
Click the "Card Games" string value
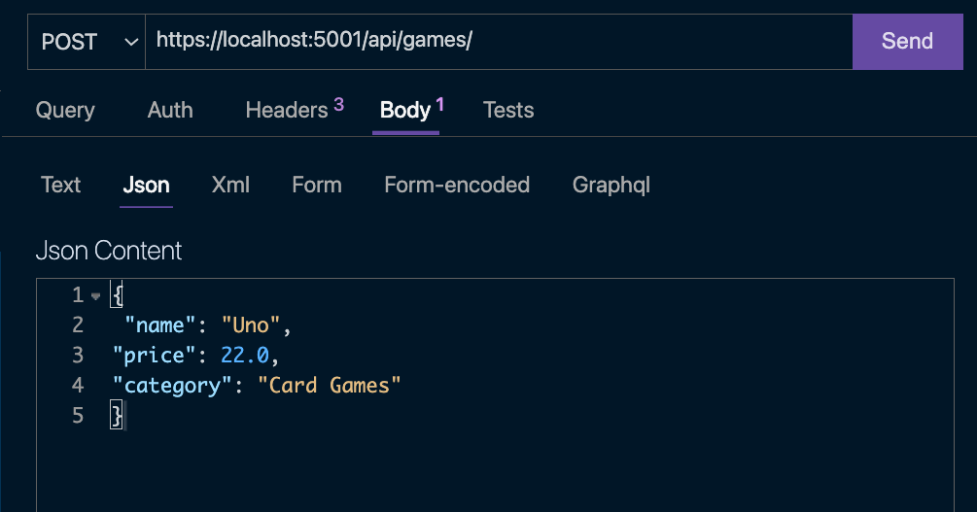[330, 386]
